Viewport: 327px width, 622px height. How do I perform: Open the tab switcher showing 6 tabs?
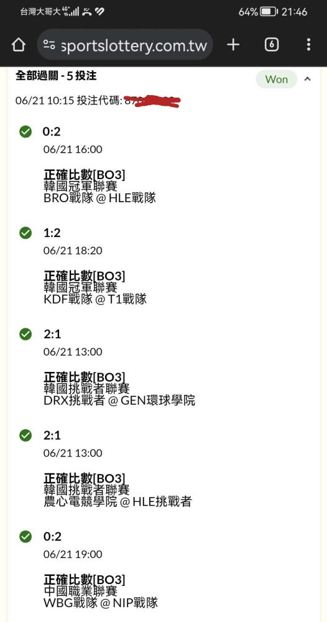tap(272, 45)
